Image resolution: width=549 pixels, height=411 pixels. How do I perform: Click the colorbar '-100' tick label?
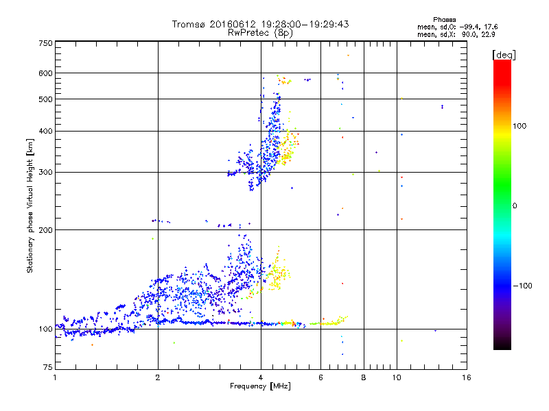click(523, 286)
